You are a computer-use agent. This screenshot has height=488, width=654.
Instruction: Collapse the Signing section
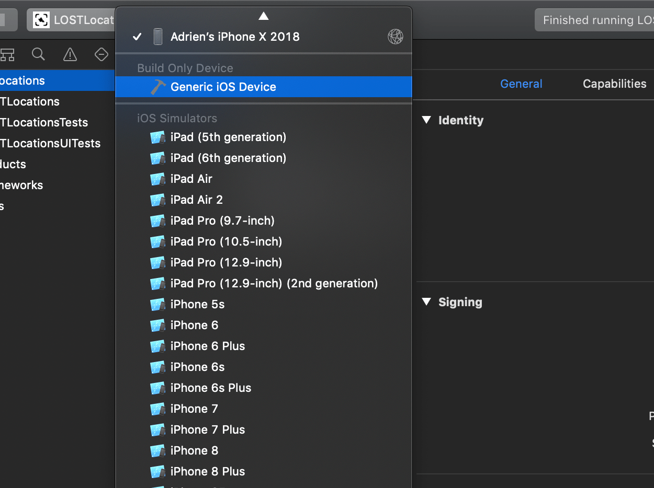(426, 302)
